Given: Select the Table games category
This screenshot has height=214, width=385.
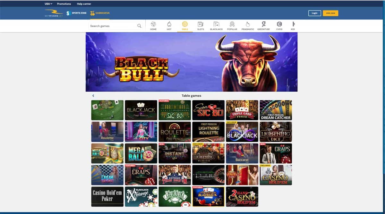Looking at the screenshot, I should [x=185, y=26].
